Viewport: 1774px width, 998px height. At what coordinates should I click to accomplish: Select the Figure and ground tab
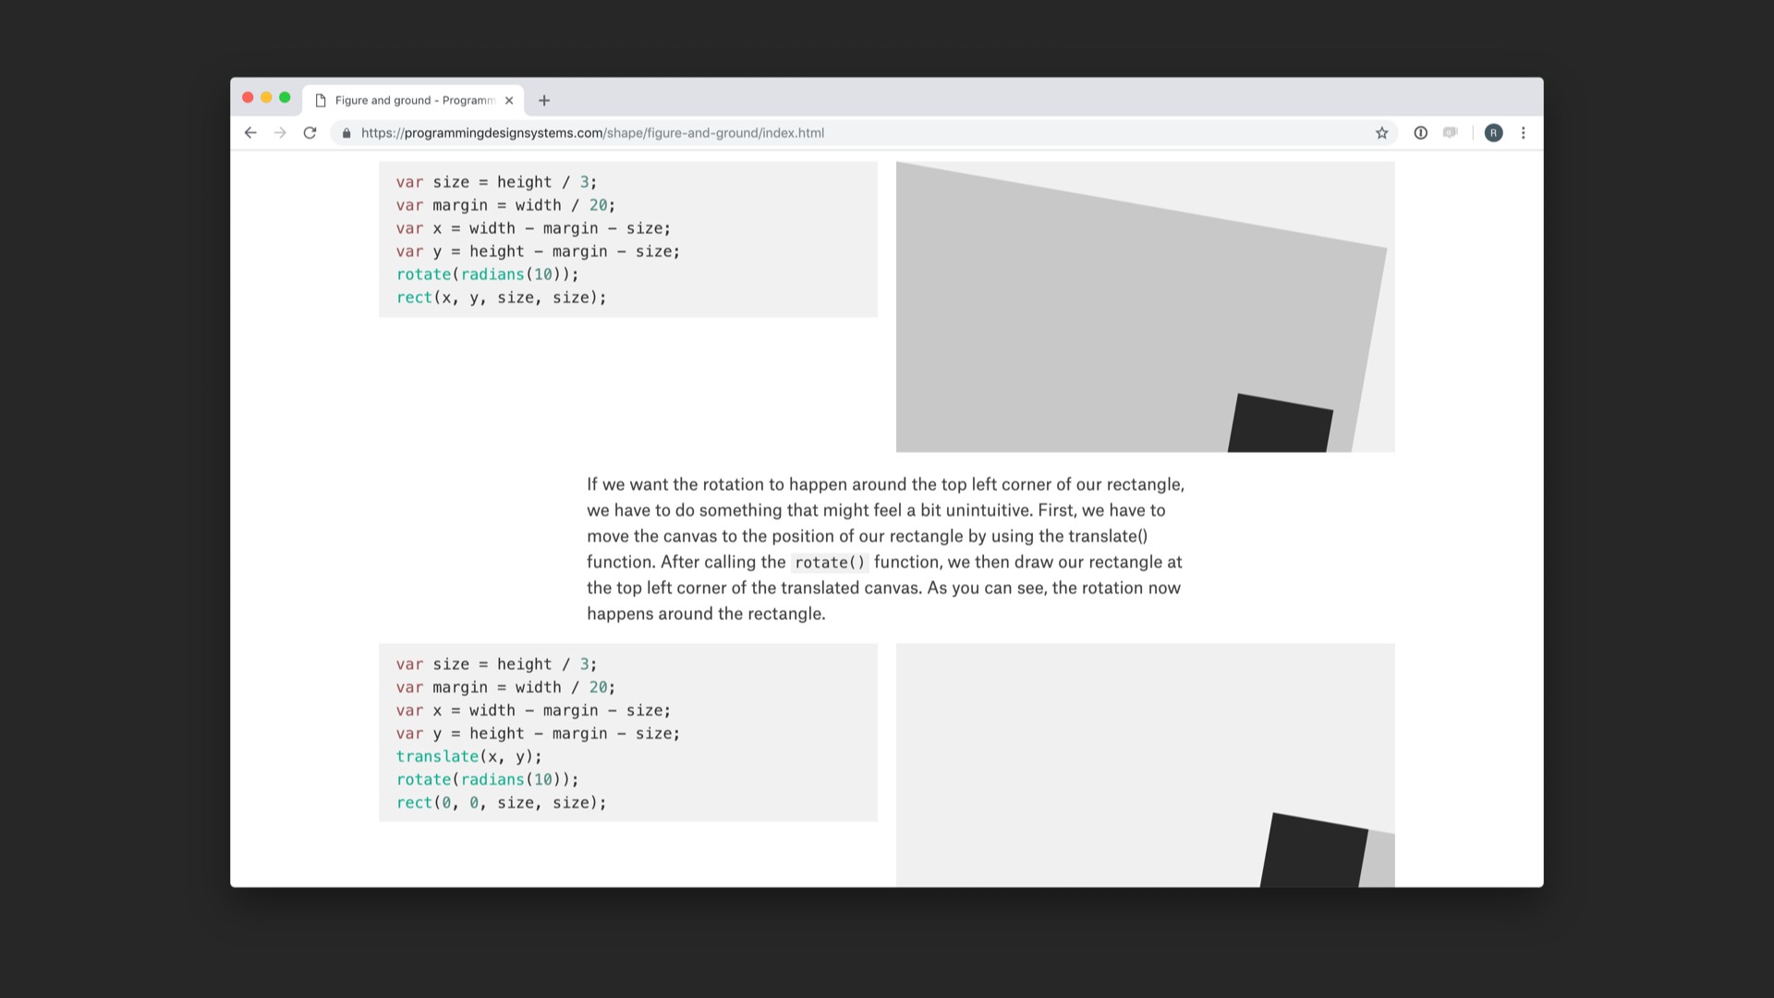(413, 101)
